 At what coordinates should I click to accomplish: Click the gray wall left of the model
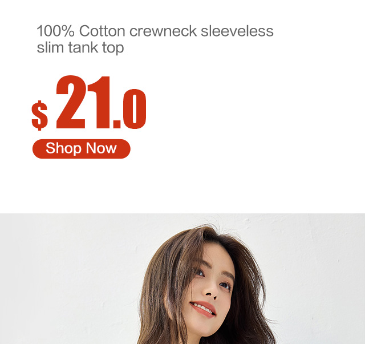point(70,278)
